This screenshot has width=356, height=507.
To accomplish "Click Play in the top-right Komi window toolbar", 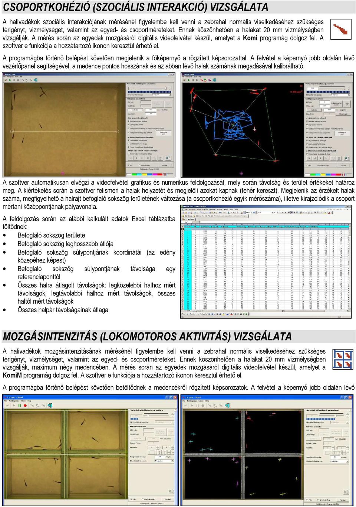I will [x=189, y=80].
